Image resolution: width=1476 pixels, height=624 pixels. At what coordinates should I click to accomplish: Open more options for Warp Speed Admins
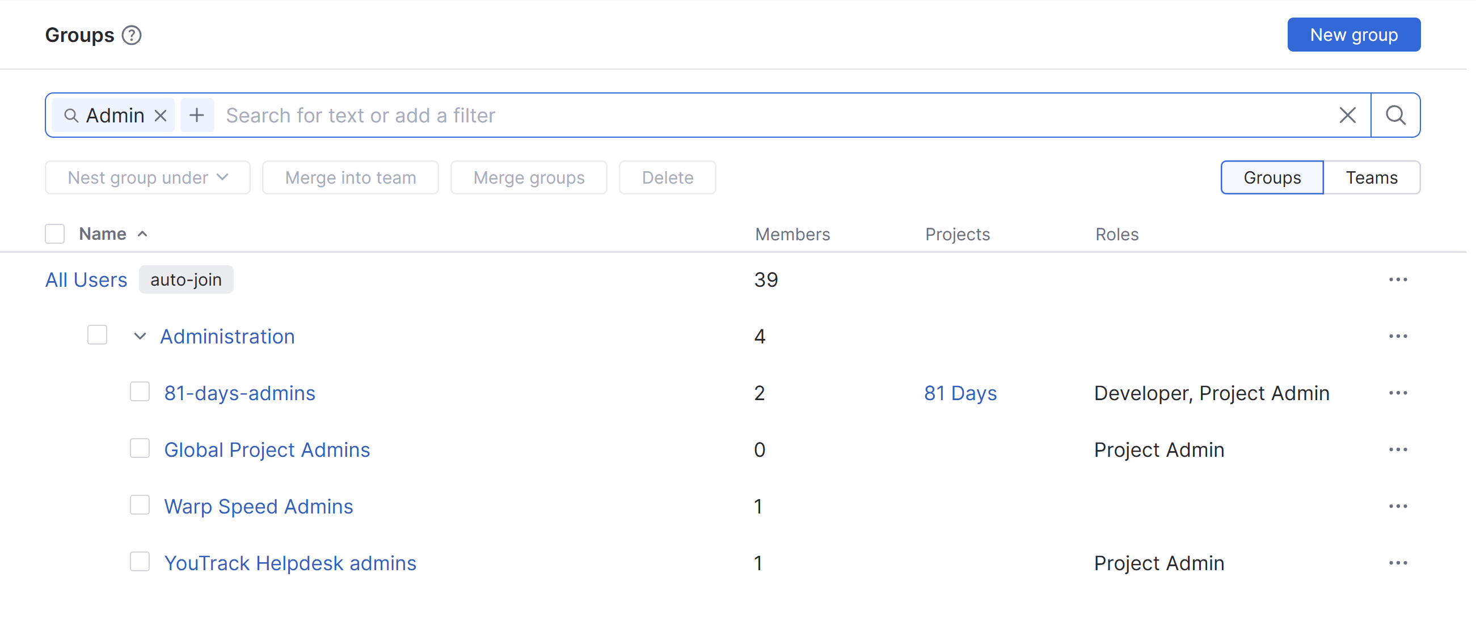[x=1398, y=507]
